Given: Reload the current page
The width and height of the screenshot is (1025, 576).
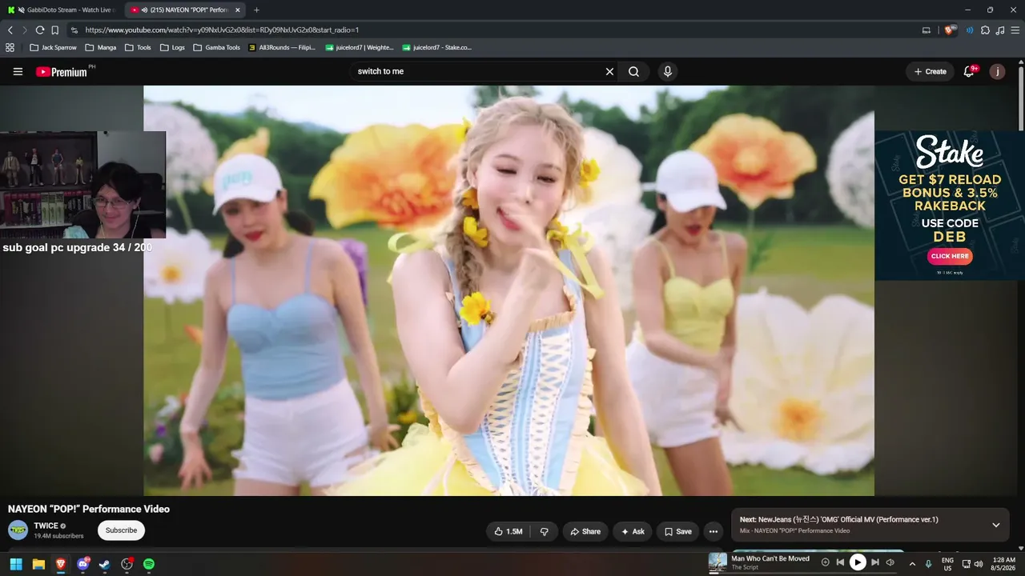Looking at the screenshot, I should pos(39,30).
